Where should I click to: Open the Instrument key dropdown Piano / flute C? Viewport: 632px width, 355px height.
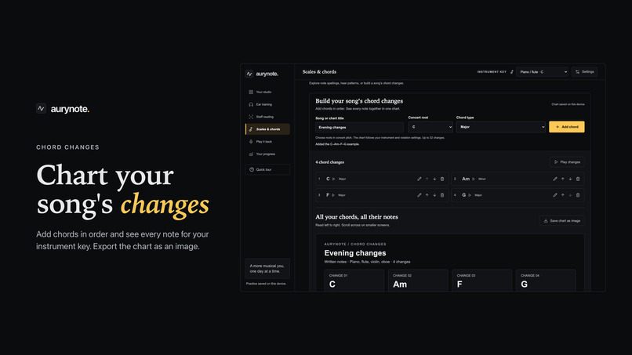[x=542, y=72]
